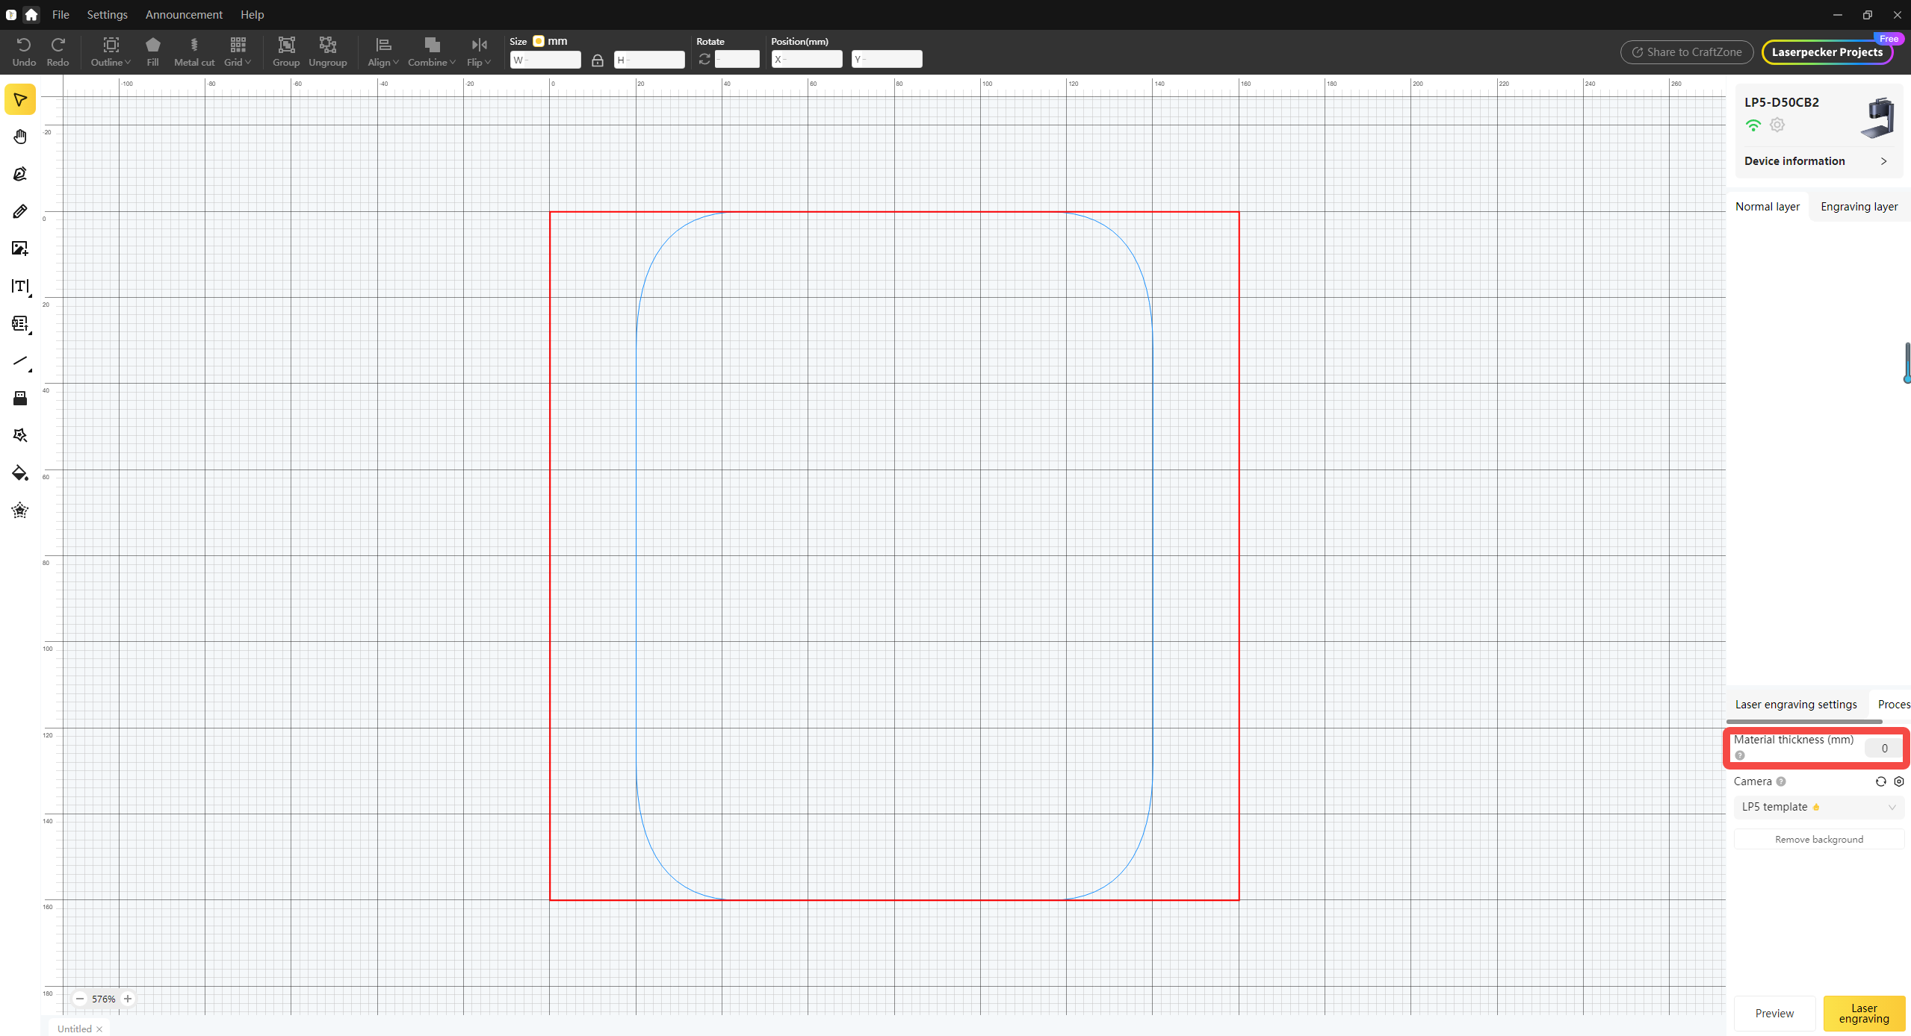
Task: Select the pen path tool
Action: [20, 174]
